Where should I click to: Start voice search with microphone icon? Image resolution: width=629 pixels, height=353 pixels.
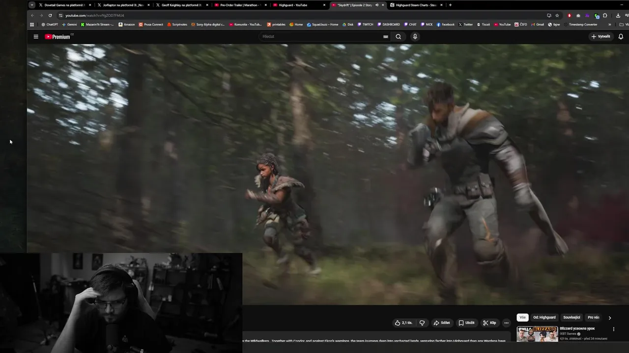point(415,36)
